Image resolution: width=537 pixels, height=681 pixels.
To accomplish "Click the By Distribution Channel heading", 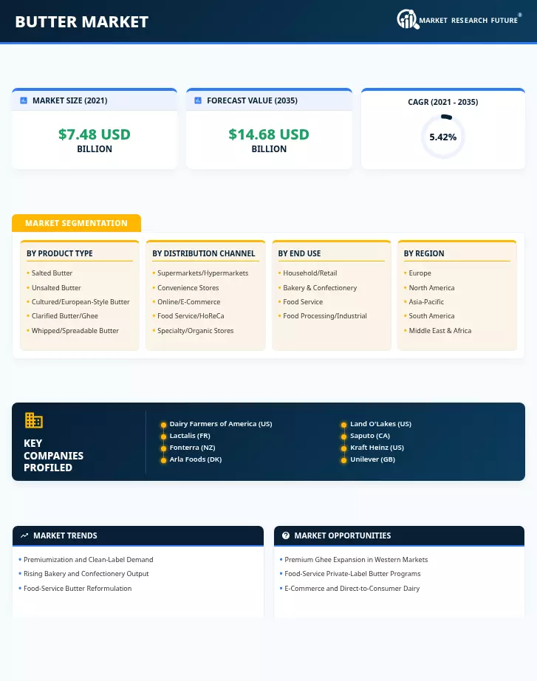I will 204,253.
